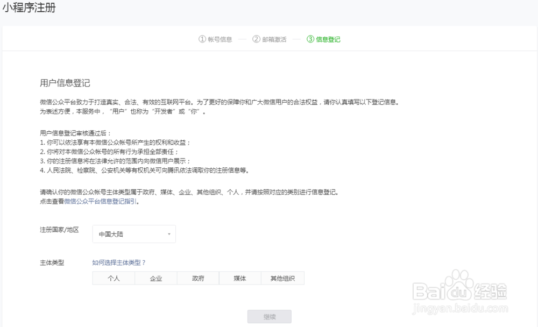Open the 如何选择主体类型？ help link
The image size is (538, 327).
pos(119,262)
